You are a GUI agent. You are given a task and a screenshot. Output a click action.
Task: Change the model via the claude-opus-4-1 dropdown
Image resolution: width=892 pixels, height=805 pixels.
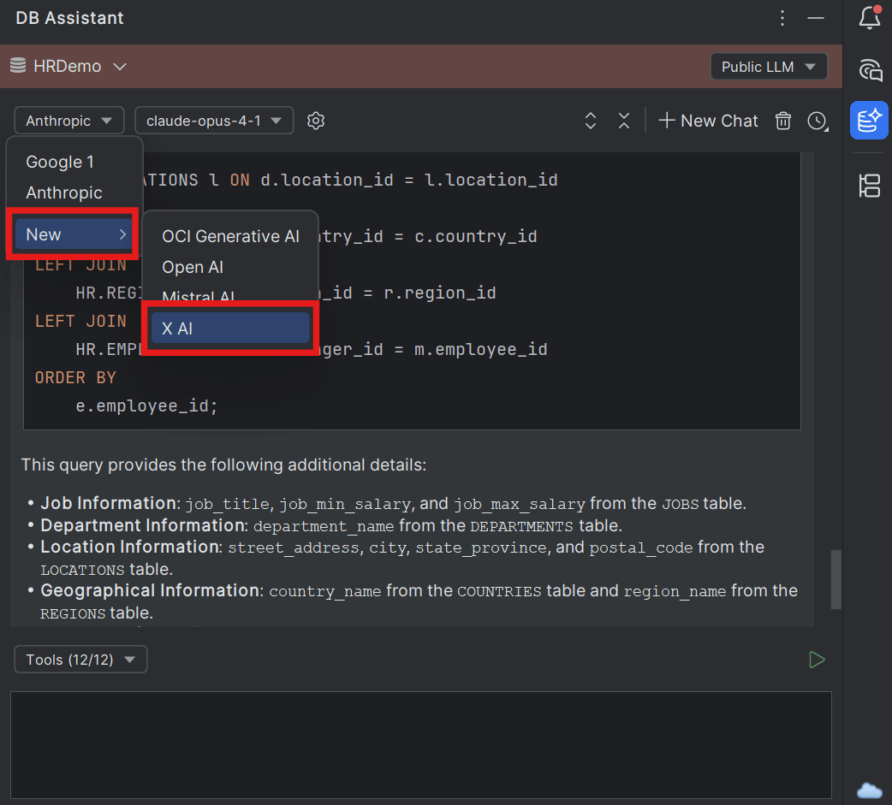point(213,121)
